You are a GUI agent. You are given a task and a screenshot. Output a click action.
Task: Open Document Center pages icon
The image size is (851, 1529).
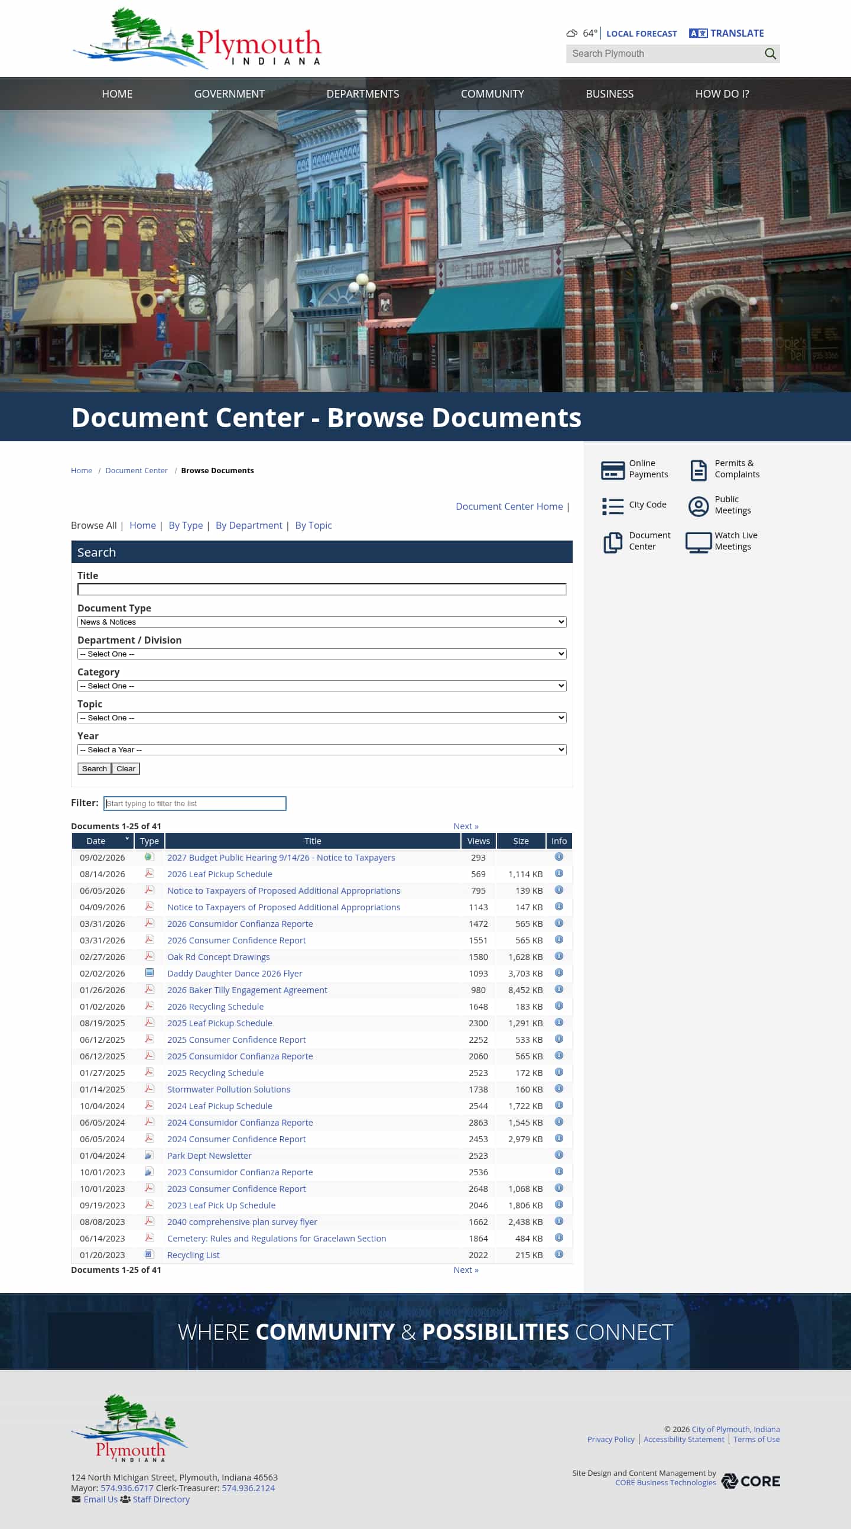[613, 542]
